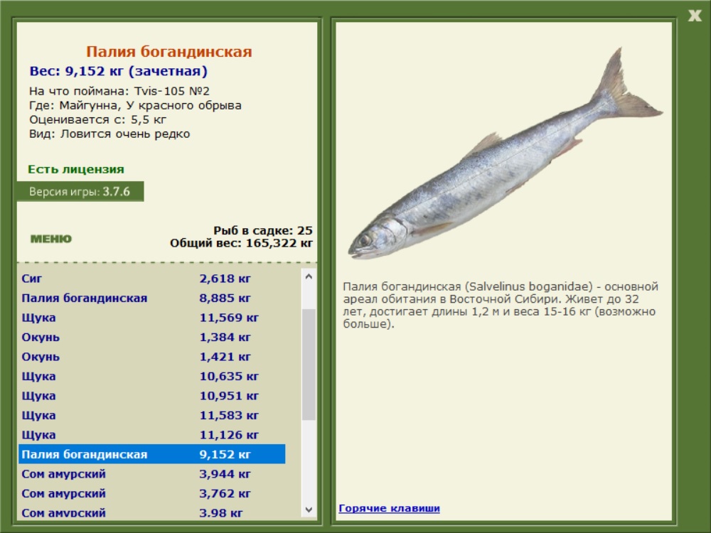Select the Щука 11,583 кг row
The width and height of the screenshot is (711, 533).
coord(152,415)
